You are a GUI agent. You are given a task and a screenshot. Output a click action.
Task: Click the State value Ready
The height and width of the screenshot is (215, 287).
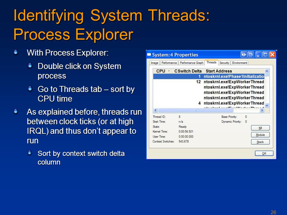click(182, 127)
